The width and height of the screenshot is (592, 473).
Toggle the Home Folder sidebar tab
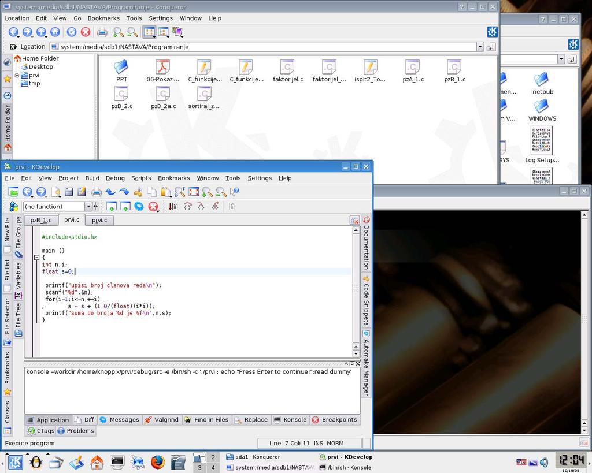point(7,128)
